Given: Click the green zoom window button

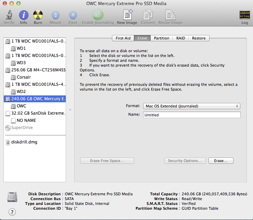Looking at the screenshot, I should point(18,3).
